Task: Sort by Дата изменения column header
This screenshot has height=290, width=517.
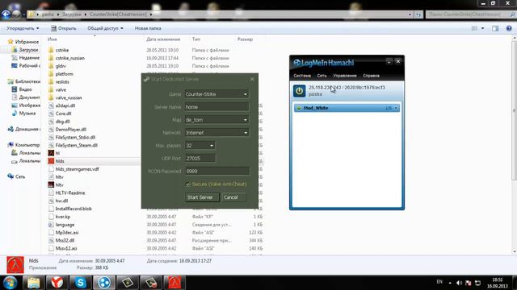Action: coord(163,39)
